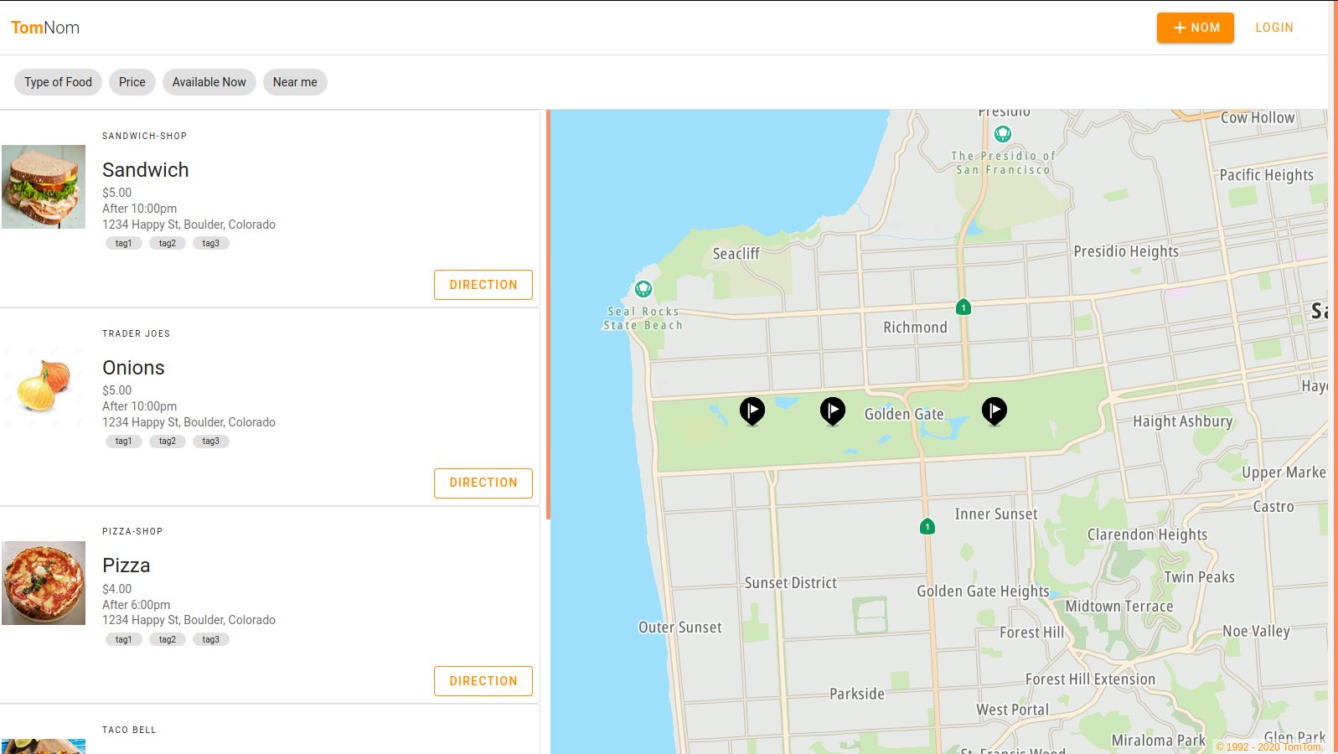Click the Seal Rocks State Beach park icon
The height and width of the screenshot is (754, 1338).
(643, 289)
